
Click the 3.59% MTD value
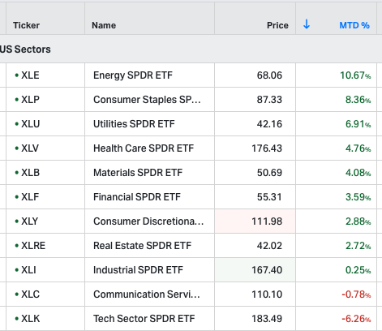[358, 197]
